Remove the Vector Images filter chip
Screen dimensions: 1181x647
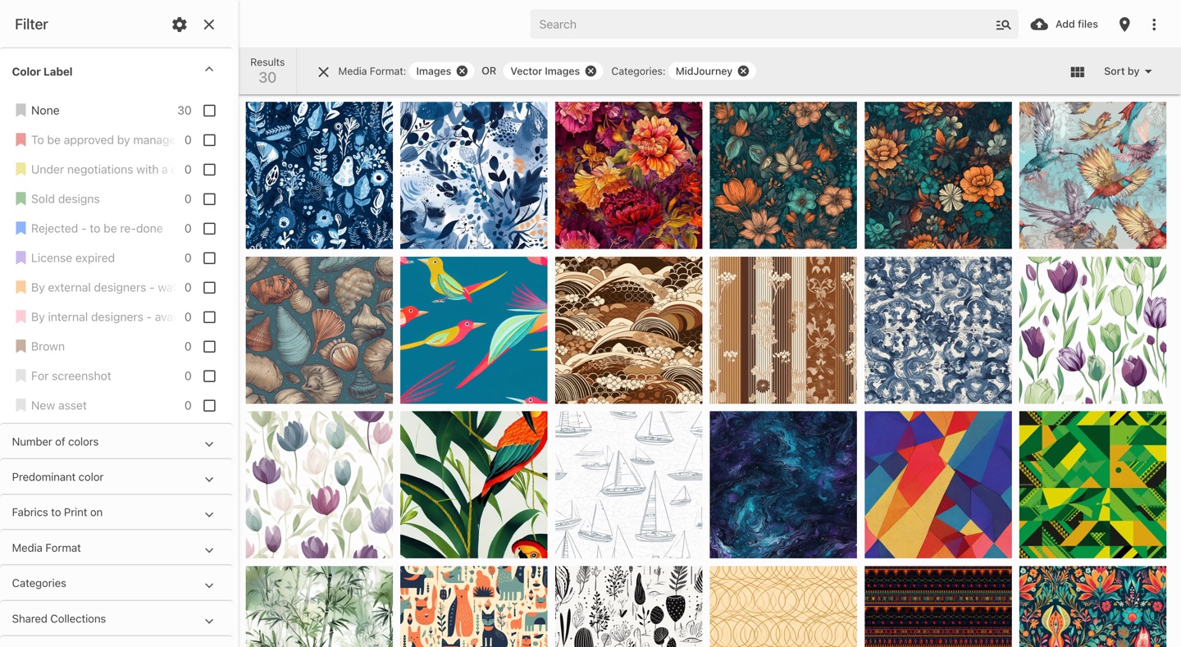590,71
